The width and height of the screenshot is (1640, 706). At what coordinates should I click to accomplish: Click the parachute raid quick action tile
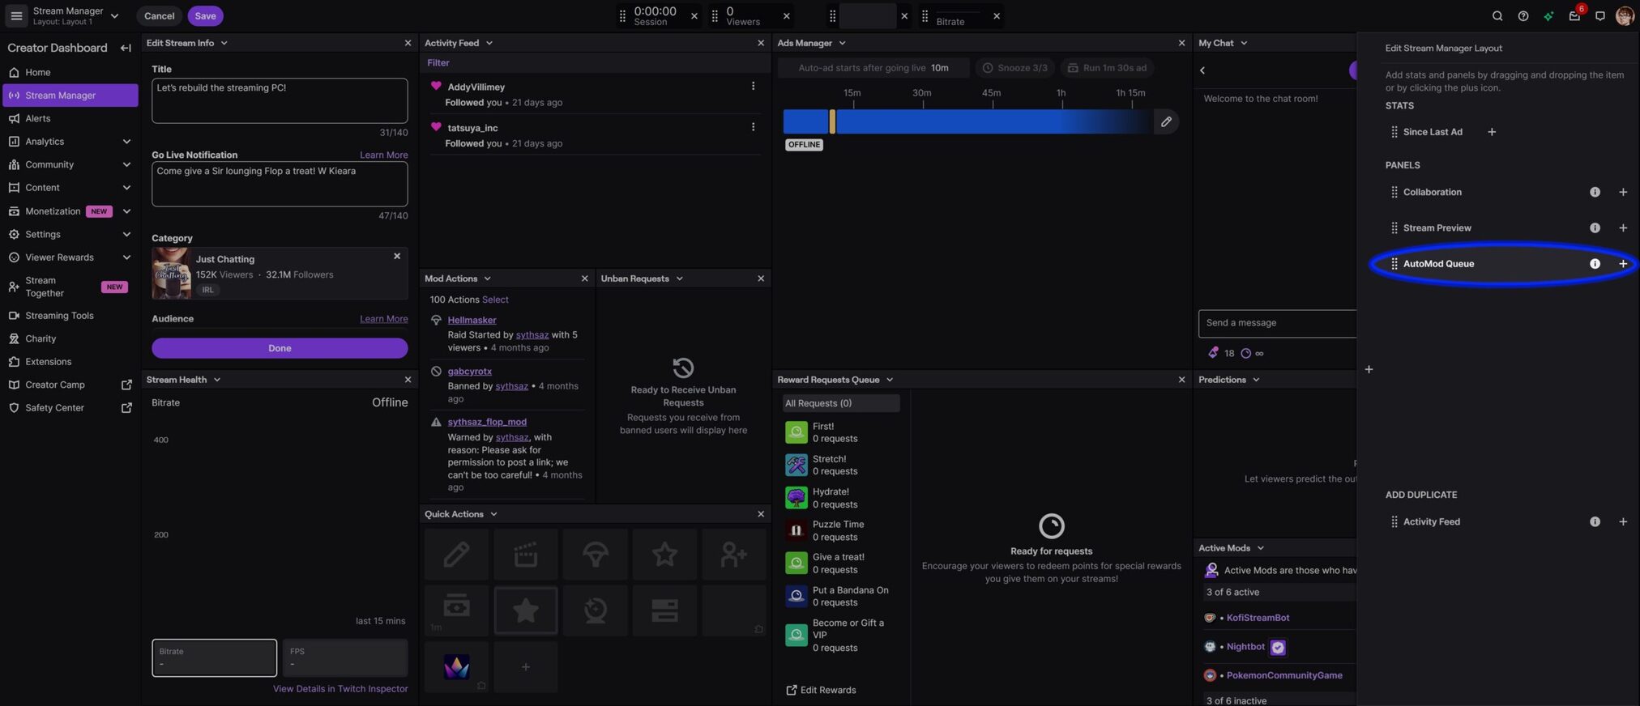click(595, 555)
